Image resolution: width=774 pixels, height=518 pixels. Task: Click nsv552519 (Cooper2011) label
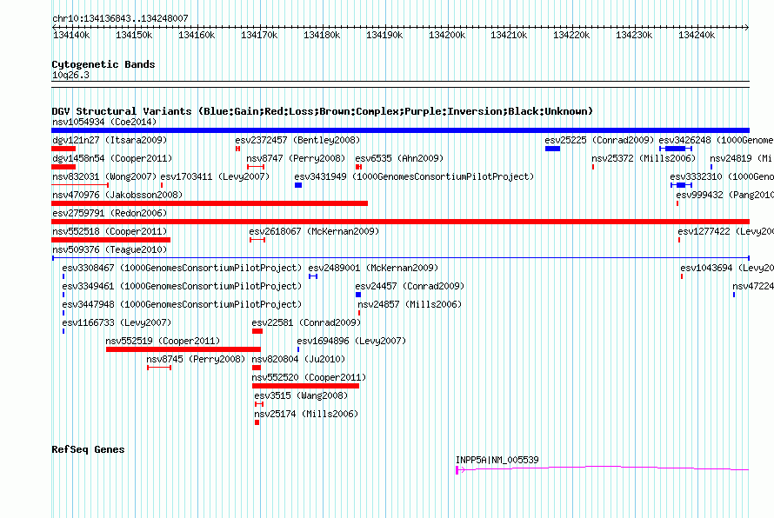click(x=163, y=341)
